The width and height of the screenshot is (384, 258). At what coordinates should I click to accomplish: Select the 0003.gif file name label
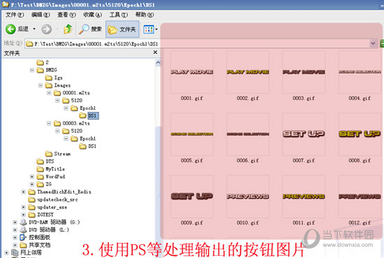(304, 99)
